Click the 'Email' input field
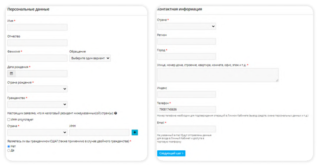The image size is (320, 167). 186,129
